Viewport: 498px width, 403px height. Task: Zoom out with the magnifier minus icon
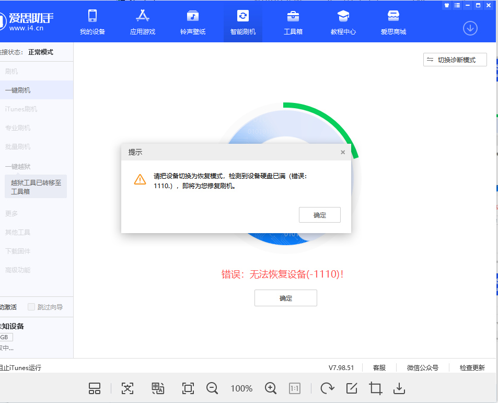[212, 388]
